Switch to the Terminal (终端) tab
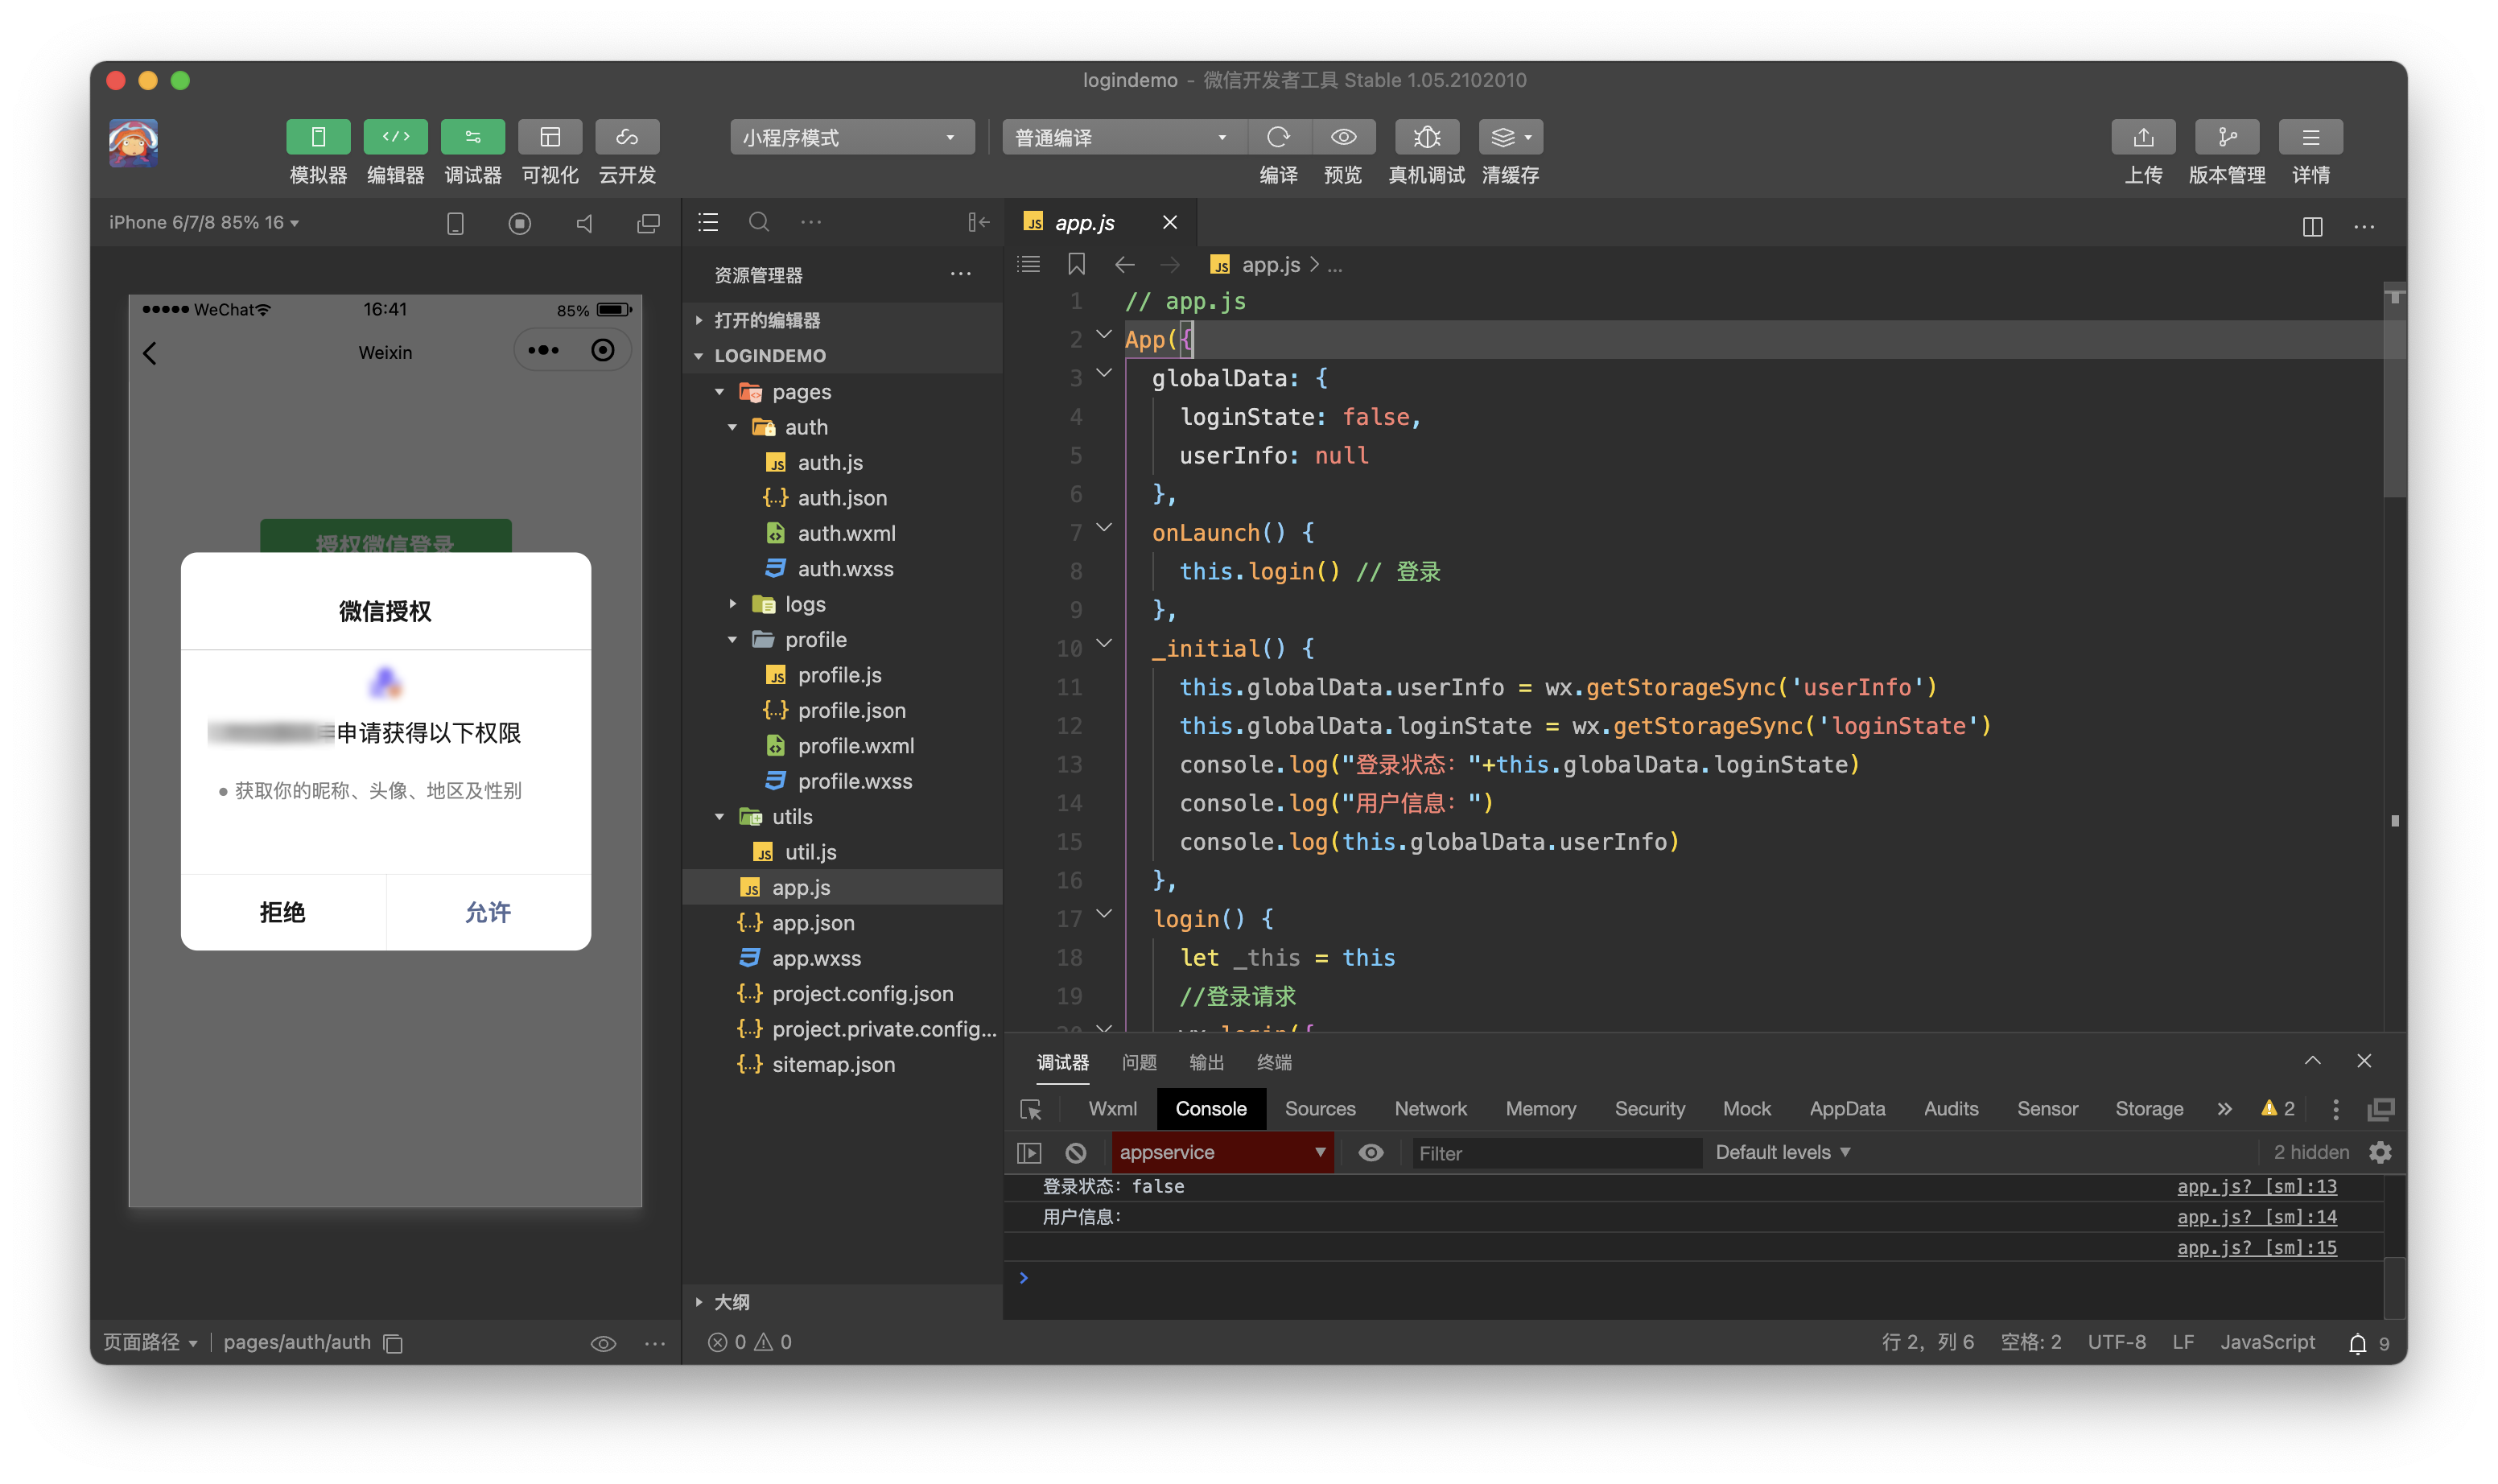This screenshot has height=1484, width=2498. pos(1274,1062)
